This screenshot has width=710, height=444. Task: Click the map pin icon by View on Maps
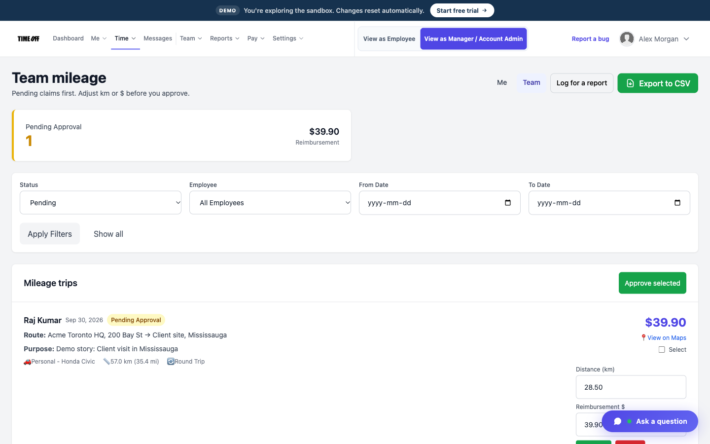click(x=643, y=338)
